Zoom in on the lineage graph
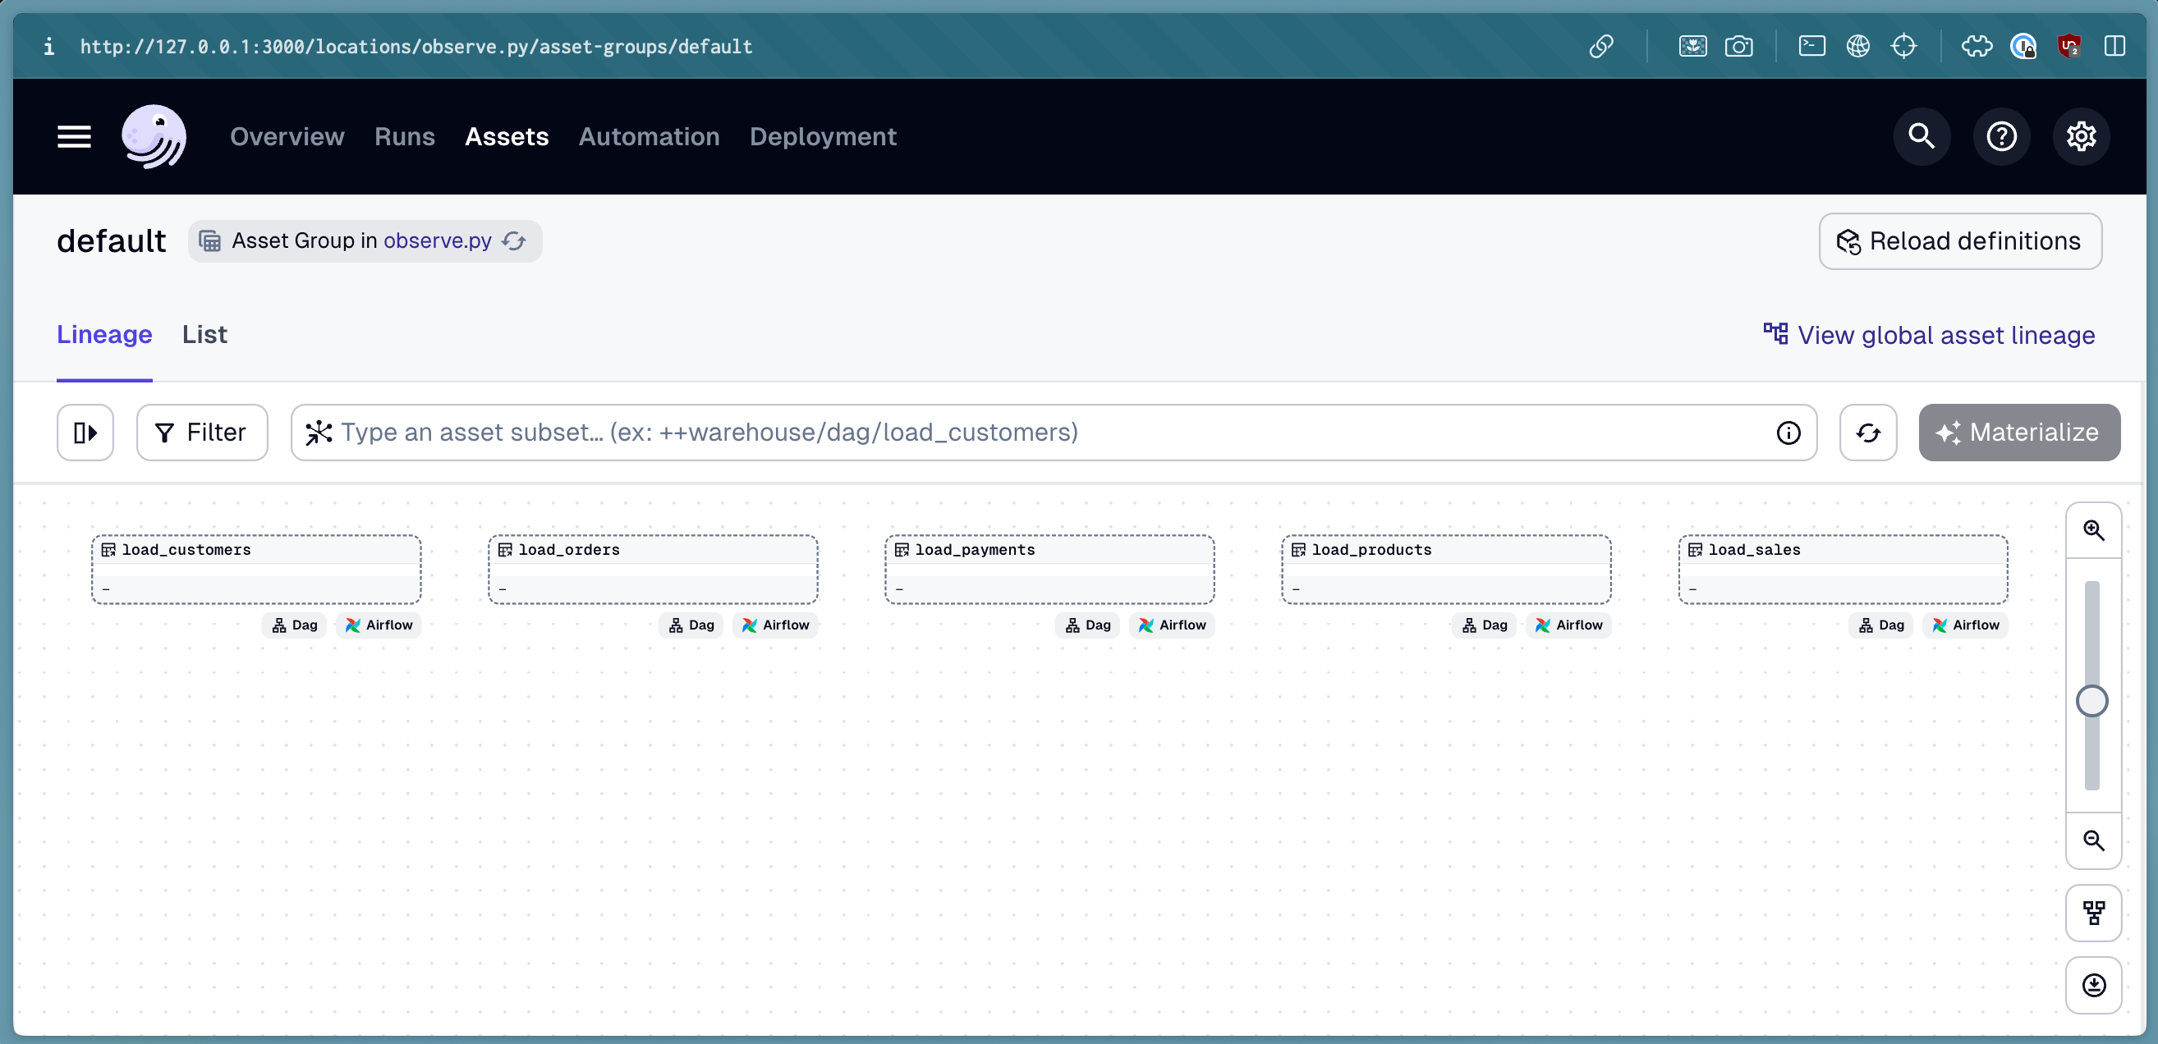This screenshot has height=1044, width=2158. [x=2094, y=530]
